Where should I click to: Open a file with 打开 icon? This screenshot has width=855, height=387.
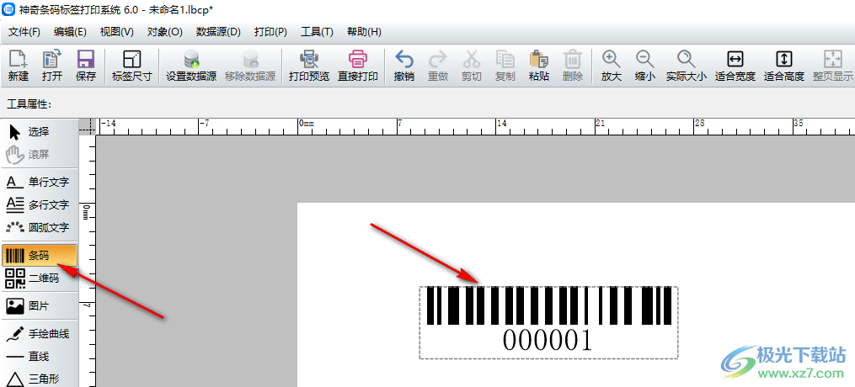(53, 66)
